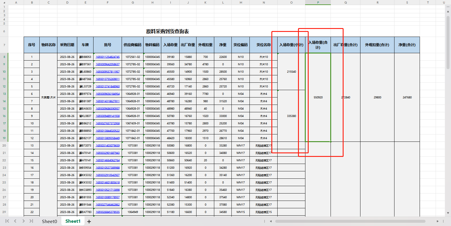The image size is (451, 226).
Task: Select the 序号 header cell
Action: [32, 45]
